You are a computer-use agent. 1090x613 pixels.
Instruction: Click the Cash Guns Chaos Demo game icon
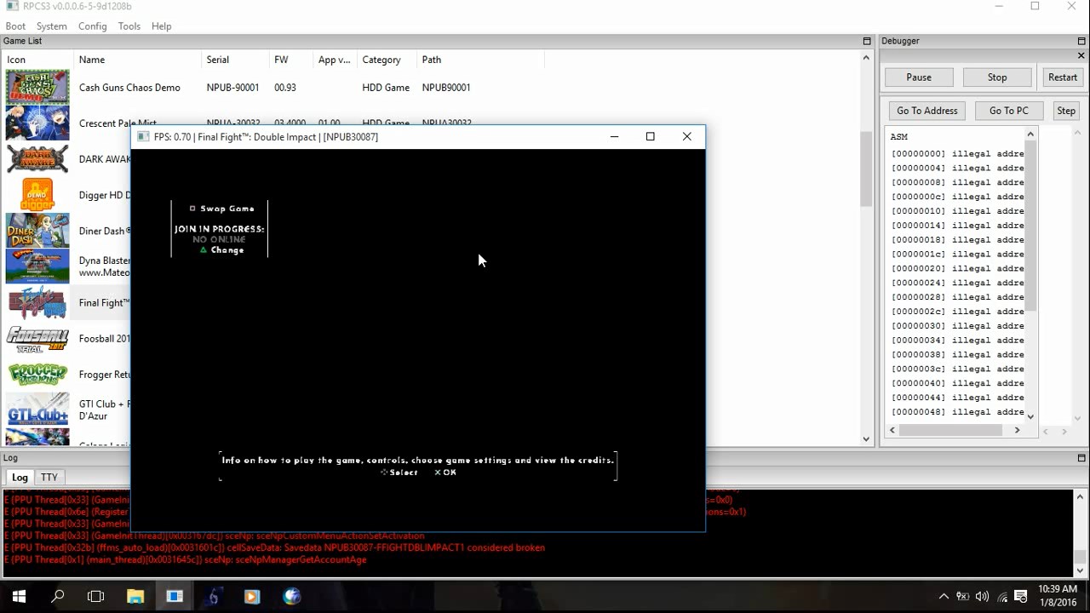[37, 88]
